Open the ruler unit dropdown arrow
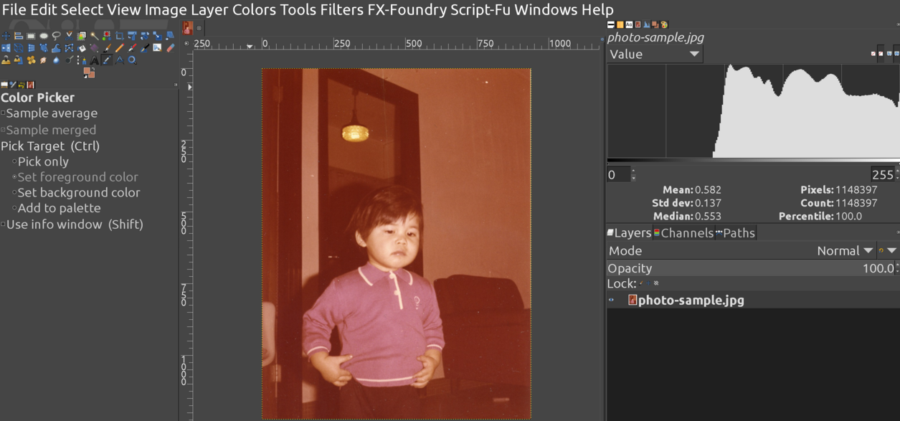Viewport: 900px width, 421px height. [x=186, y=43]
